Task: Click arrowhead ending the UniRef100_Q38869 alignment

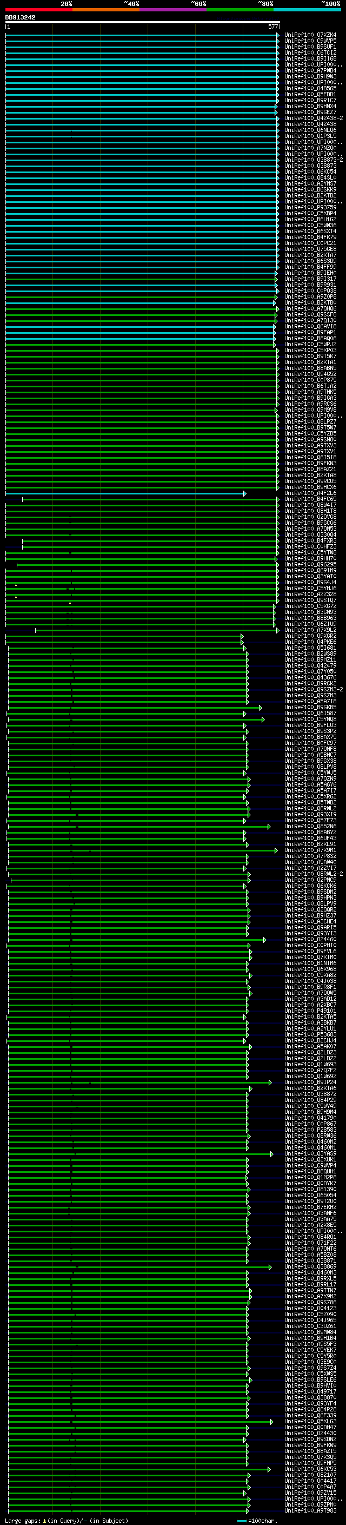Action: 270,1267
